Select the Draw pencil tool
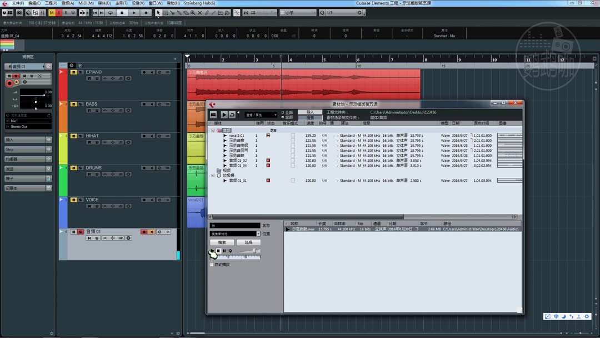Screen dimensions: 600x338 (x=207, y=12)
